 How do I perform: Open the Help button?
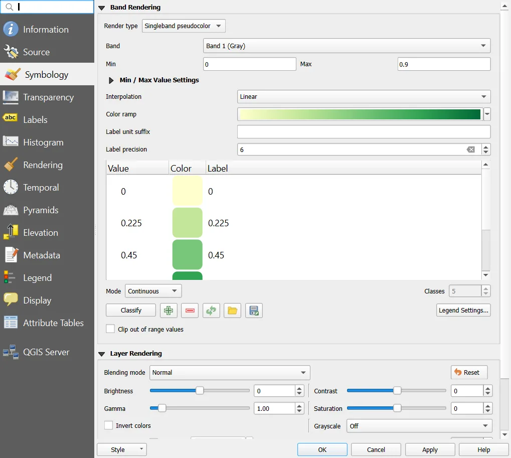click(483, 449)
